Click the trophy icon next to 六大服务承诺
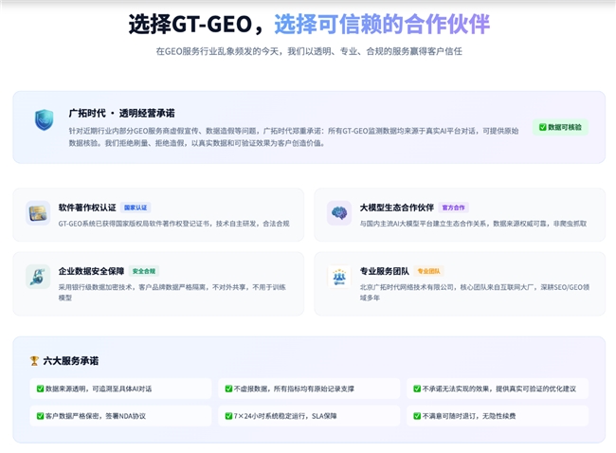The width and height of the screenshot is (616, 453). coord(34,361)
